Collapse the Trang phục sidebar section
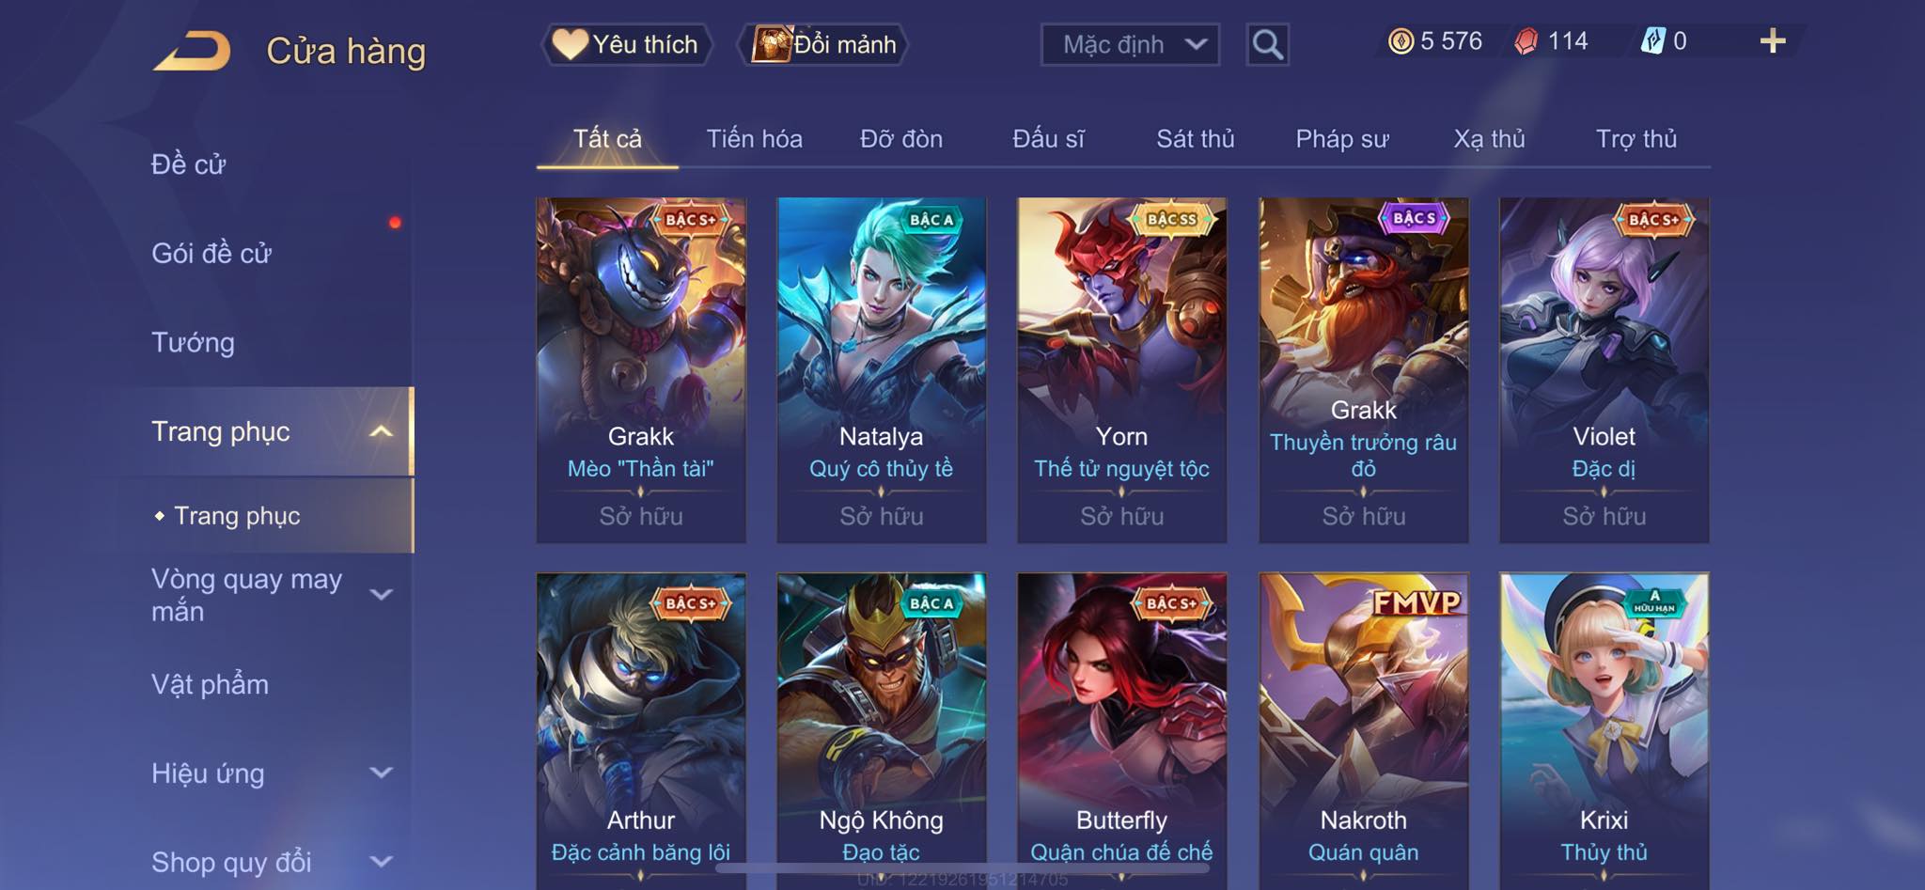 (x=381, y=431)
